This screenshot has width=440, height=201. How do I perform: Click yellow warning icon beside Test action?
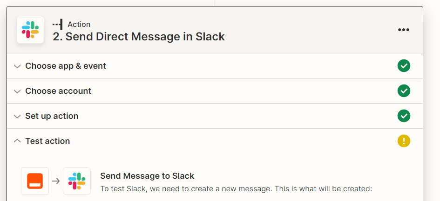pos(404,141)
